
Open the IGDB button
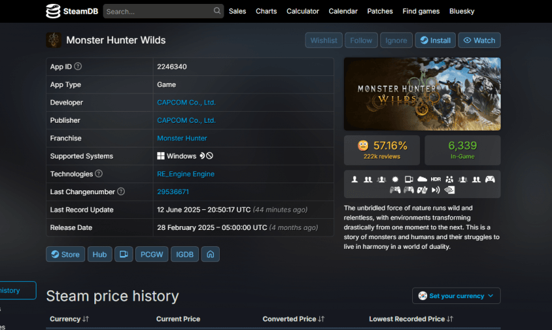pyautogui.click(x=185, y=254)
